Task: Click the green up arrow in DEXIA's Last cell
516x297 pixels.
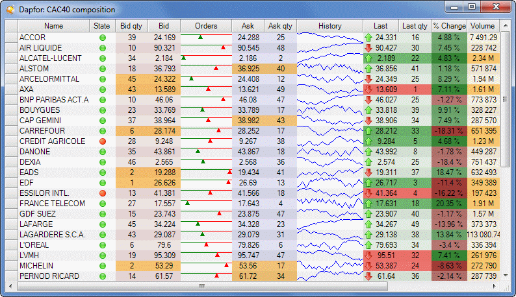Action: tap(368, 162)
